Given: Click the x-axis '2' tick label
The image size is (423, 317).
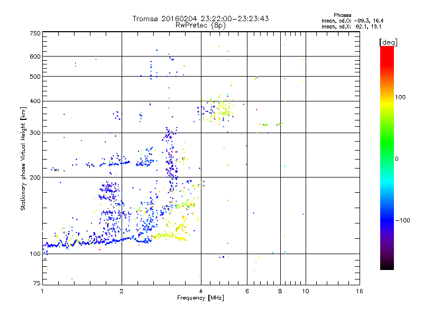Looking at the screenshot, I should pyautogui.click(x=122, y=291).
